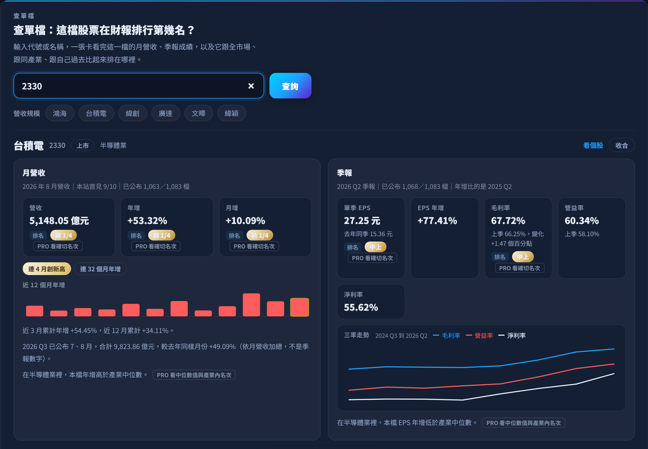Click the 查詢 search button
The width and height of the screenshot is (648, 449).
tap(291, 86)
